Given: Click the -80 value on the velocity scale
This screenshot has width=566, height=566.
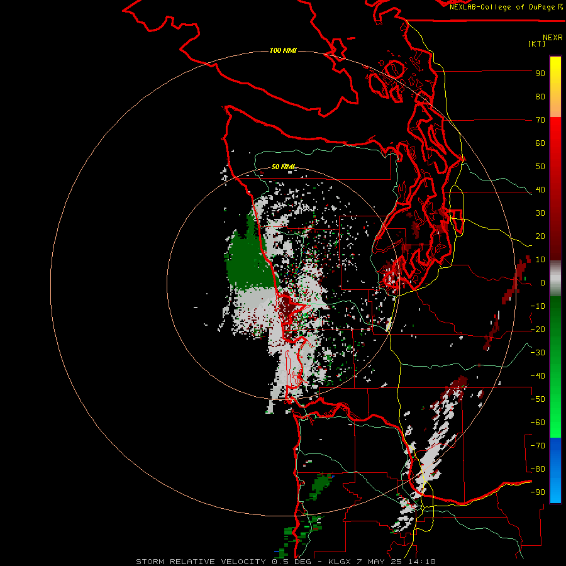Looking at the screenshot, I should [x=538, y=469].
